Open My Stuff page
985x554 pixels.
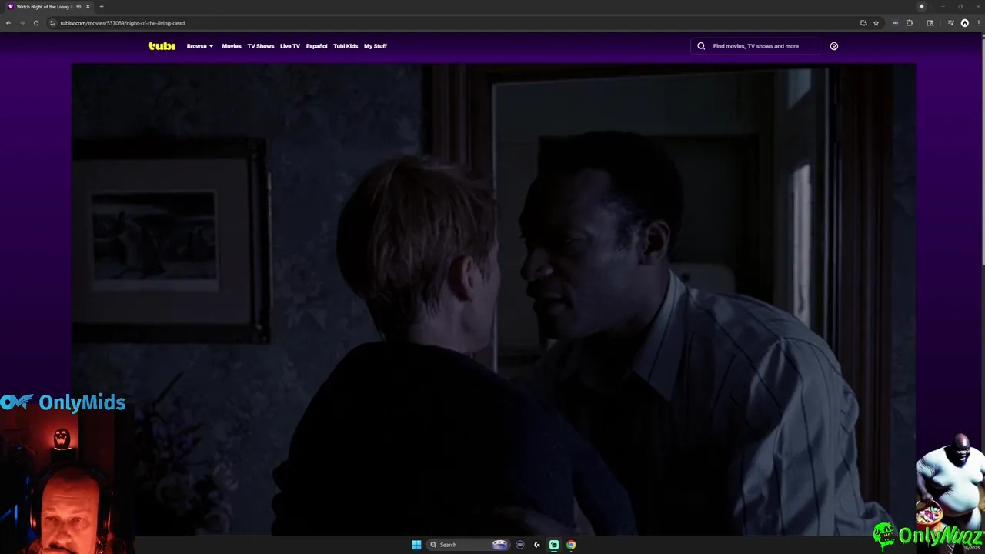coord(376,46)
